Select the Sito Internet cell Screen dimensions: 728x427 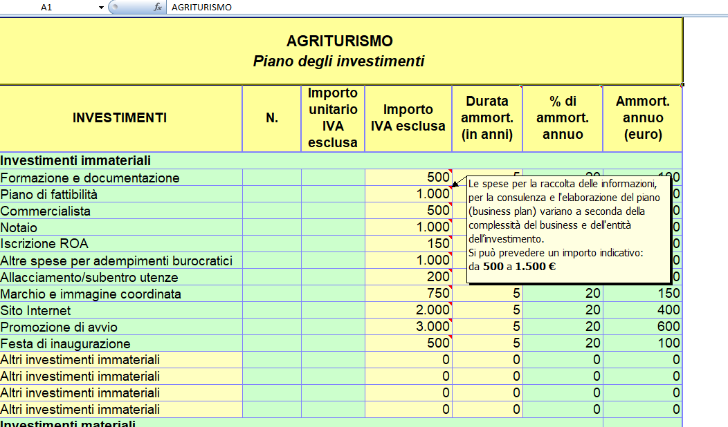(120, 310)
